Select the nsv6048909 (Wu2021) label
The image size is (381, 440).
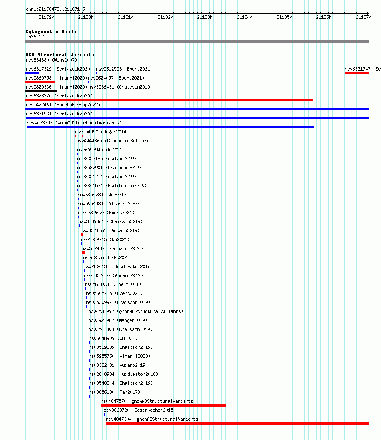pos(113,338)
